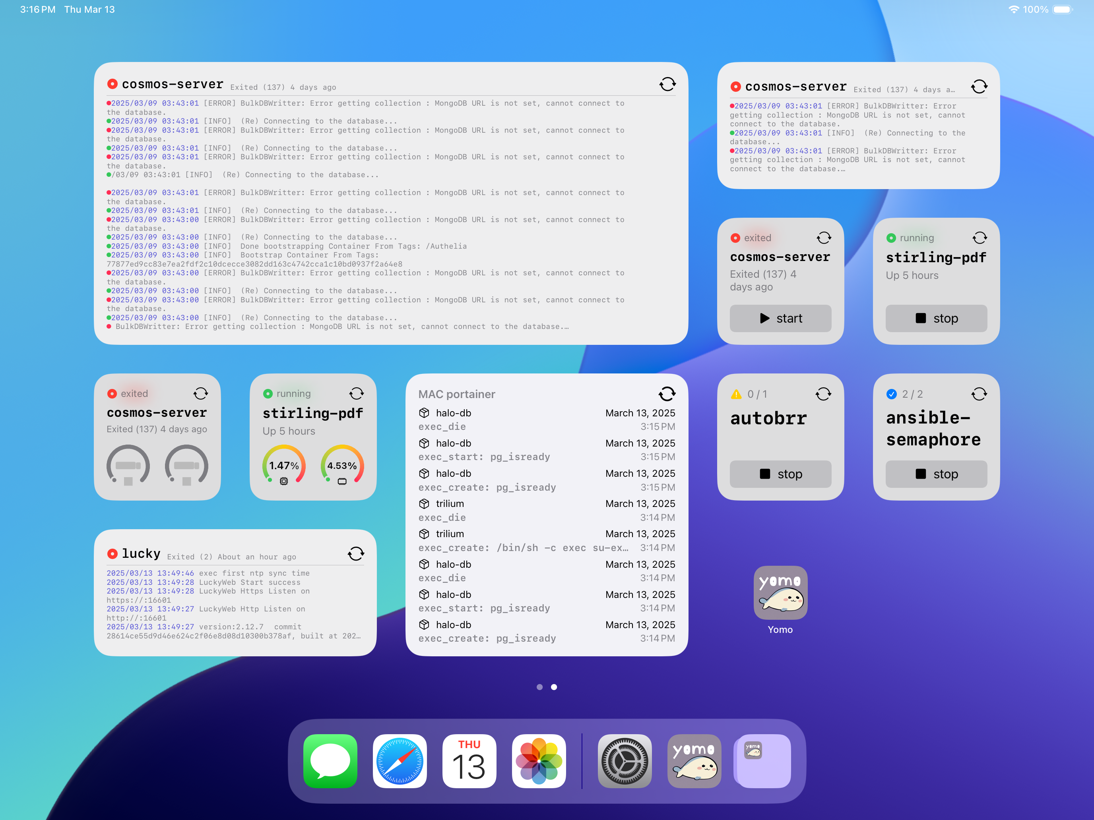
Task: Refresh the ansible-semaphore widget
Action: tap(979, 394)
